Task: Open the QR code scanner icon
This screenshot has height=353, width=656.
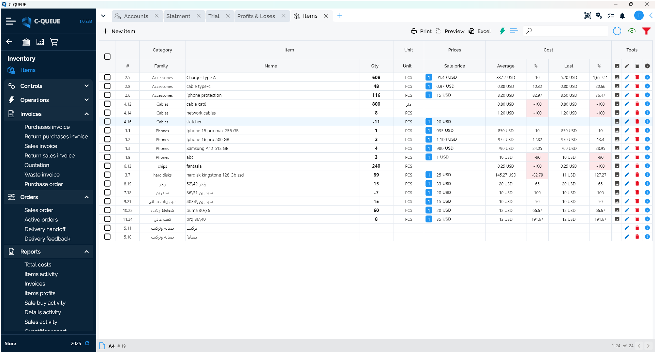Action: (x=587, y=16)
